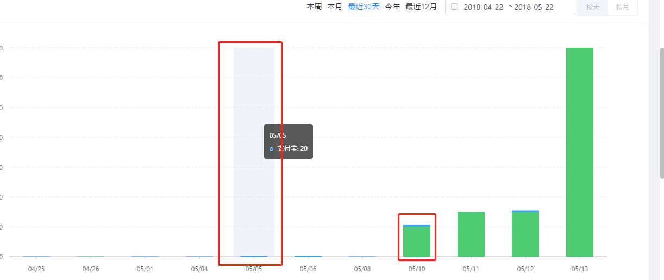Click the 05/04 axis label
The height and width of the screenshot is (280, 664).
point(199,269)
